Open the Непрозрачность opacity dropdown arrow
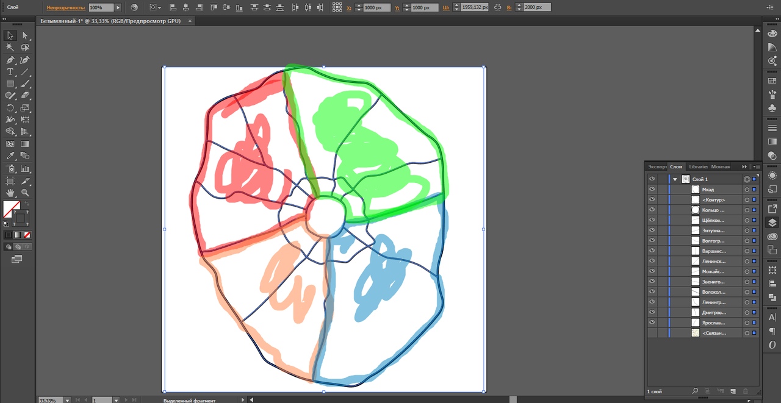The width and height of the screenshot is (781, 403). click(x=118, y=8)
